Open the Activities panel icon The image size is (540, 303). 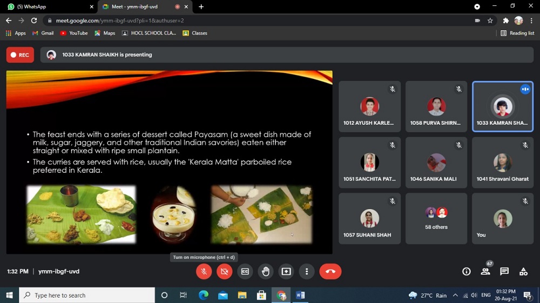click(523, 271)
